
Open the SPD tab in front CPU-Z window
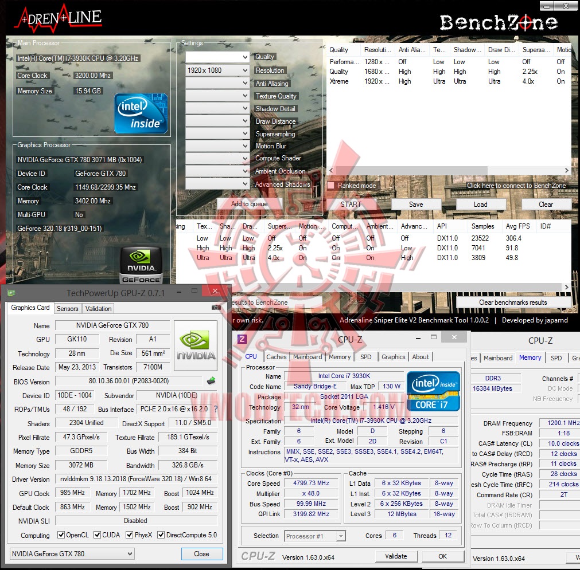pos(366,357)
